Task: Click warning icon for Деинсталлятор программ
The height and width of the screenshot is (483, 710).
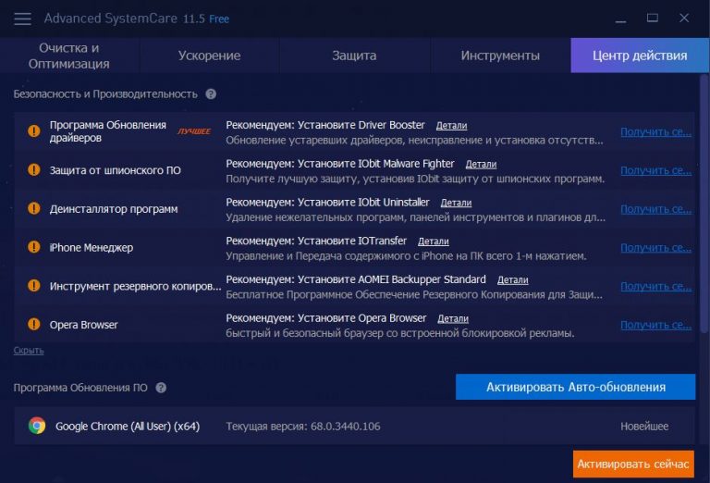Action: click(x=34, y=208)
